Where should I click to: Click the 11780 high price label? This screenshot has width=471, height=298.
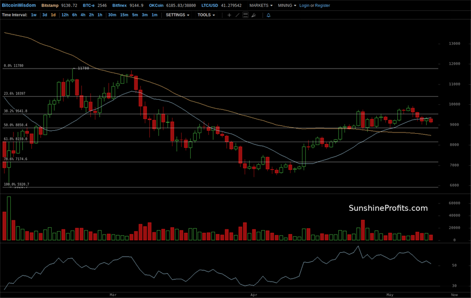[x=83, y=69]
